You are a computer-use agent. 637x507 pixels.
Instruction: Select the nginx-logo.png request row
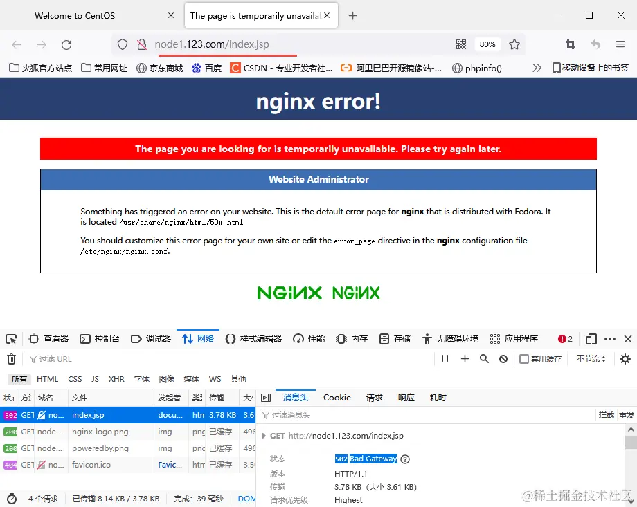pyautogui.click(x=128, y=432)
